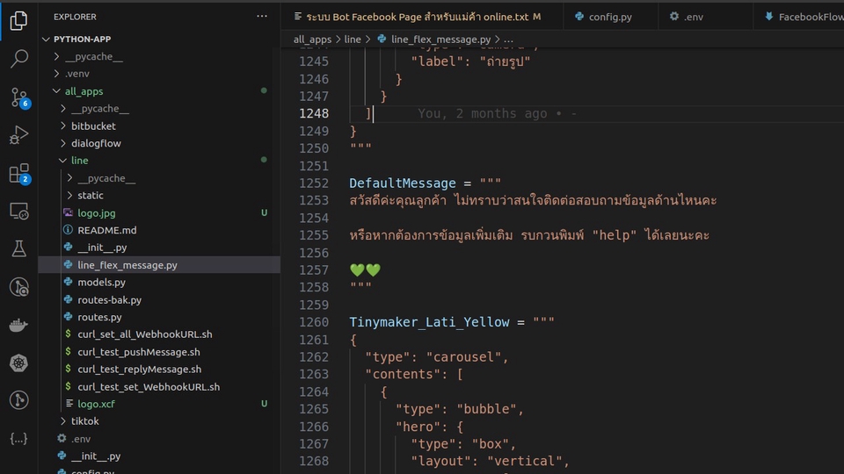Click the EXPLORER panel title
Image resolution: width=844 pixels, height=474 pixels.
76,17
